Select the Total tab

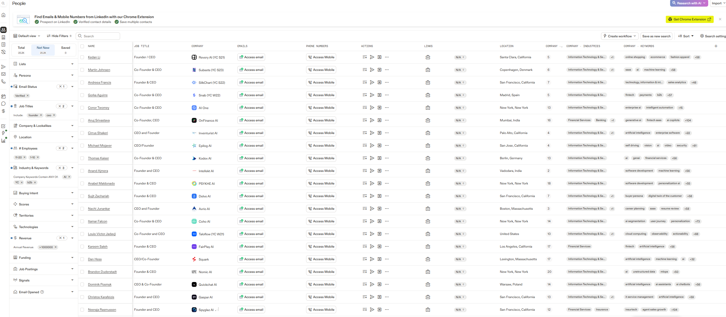pyautogui.click(x=21, y=50)
